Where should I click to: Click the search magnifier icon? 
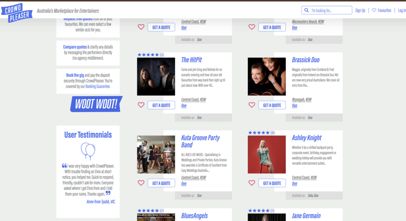tap(306, 10)
